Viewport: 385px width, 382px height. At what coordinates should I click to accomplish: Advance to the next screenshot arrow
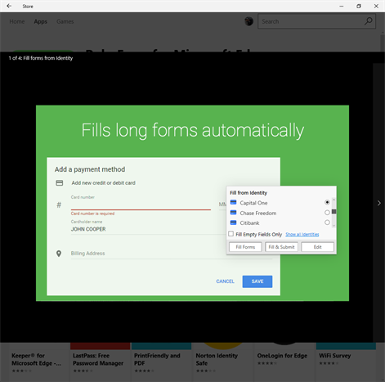click(378, 203)
